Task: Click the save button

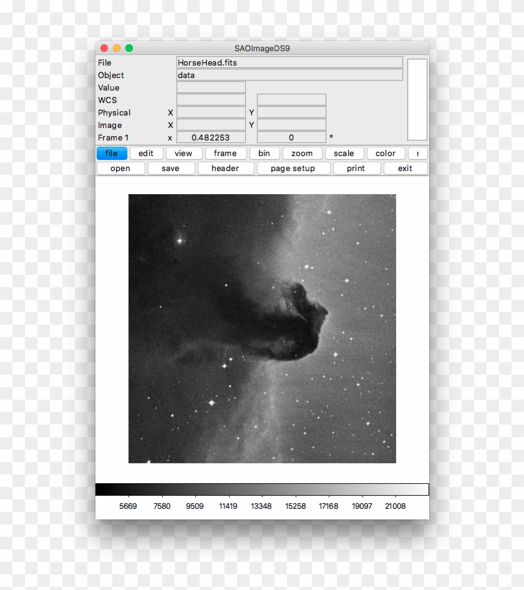Action: pos(171,168)
